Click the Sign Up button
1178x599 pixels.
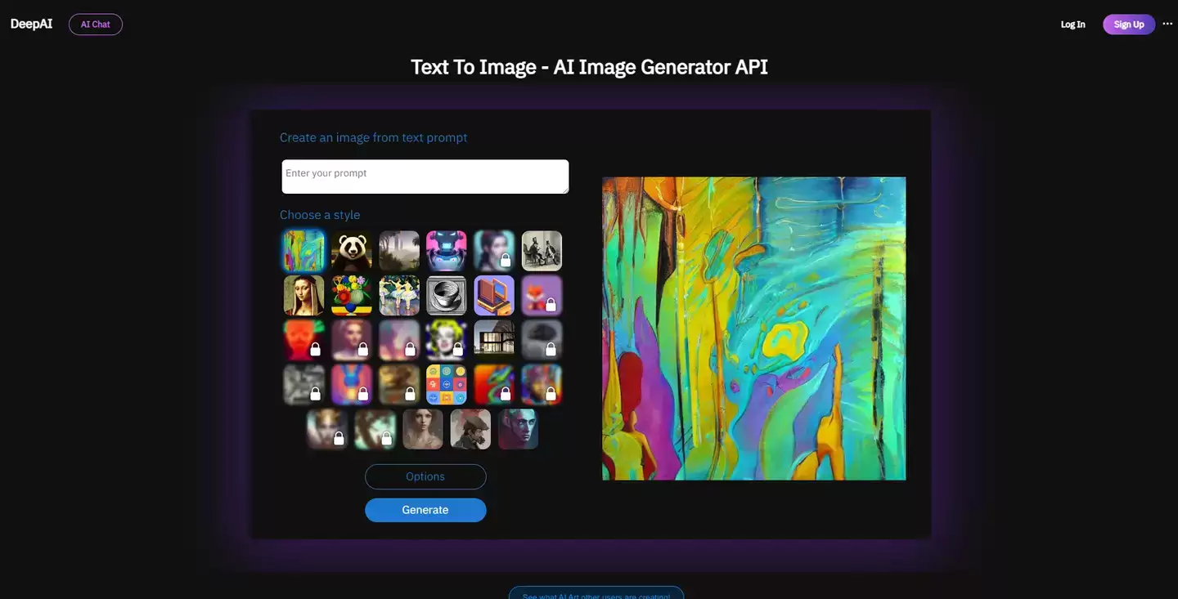pyautogui.click(x=1129, y=25)
